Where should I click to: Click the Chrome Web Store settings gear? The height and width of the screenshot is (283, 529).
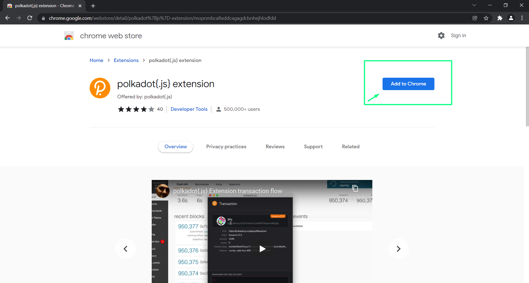(x=441, y=36)
